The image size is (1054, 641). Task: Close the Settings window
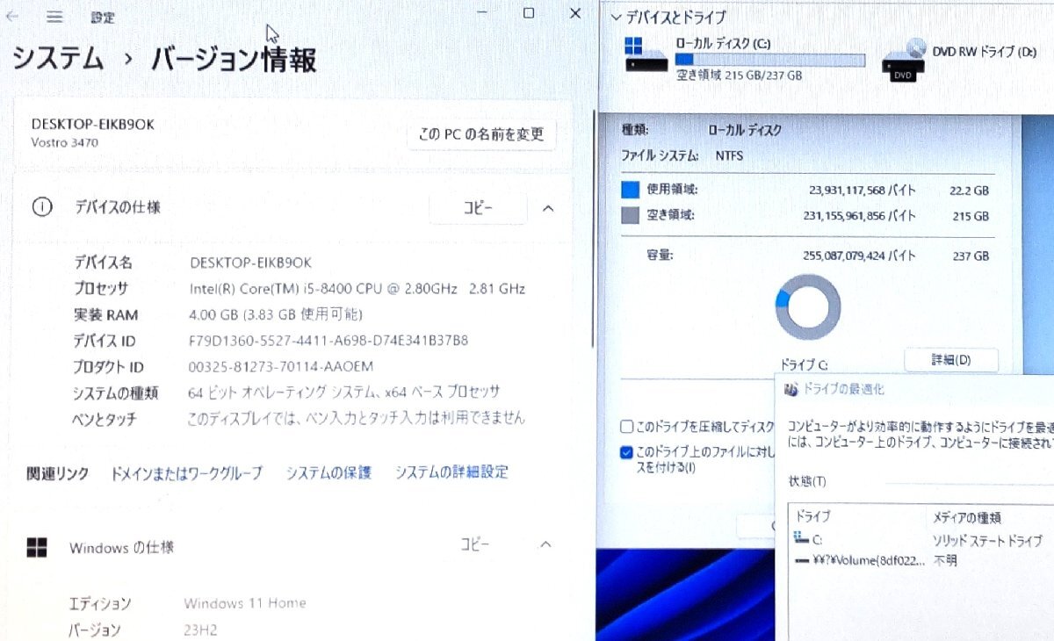coord(575,13)
